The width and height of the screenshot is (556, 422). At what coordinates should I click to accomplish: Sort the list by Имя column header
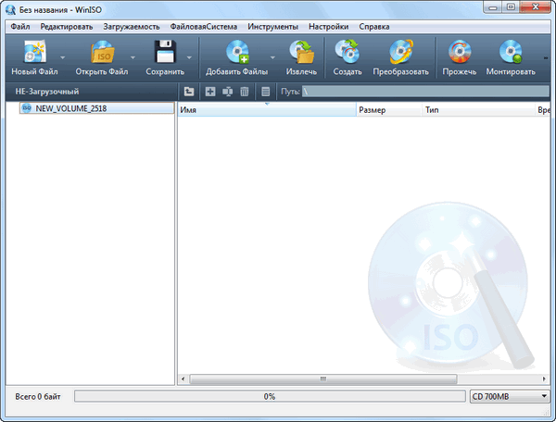(266, 109)
